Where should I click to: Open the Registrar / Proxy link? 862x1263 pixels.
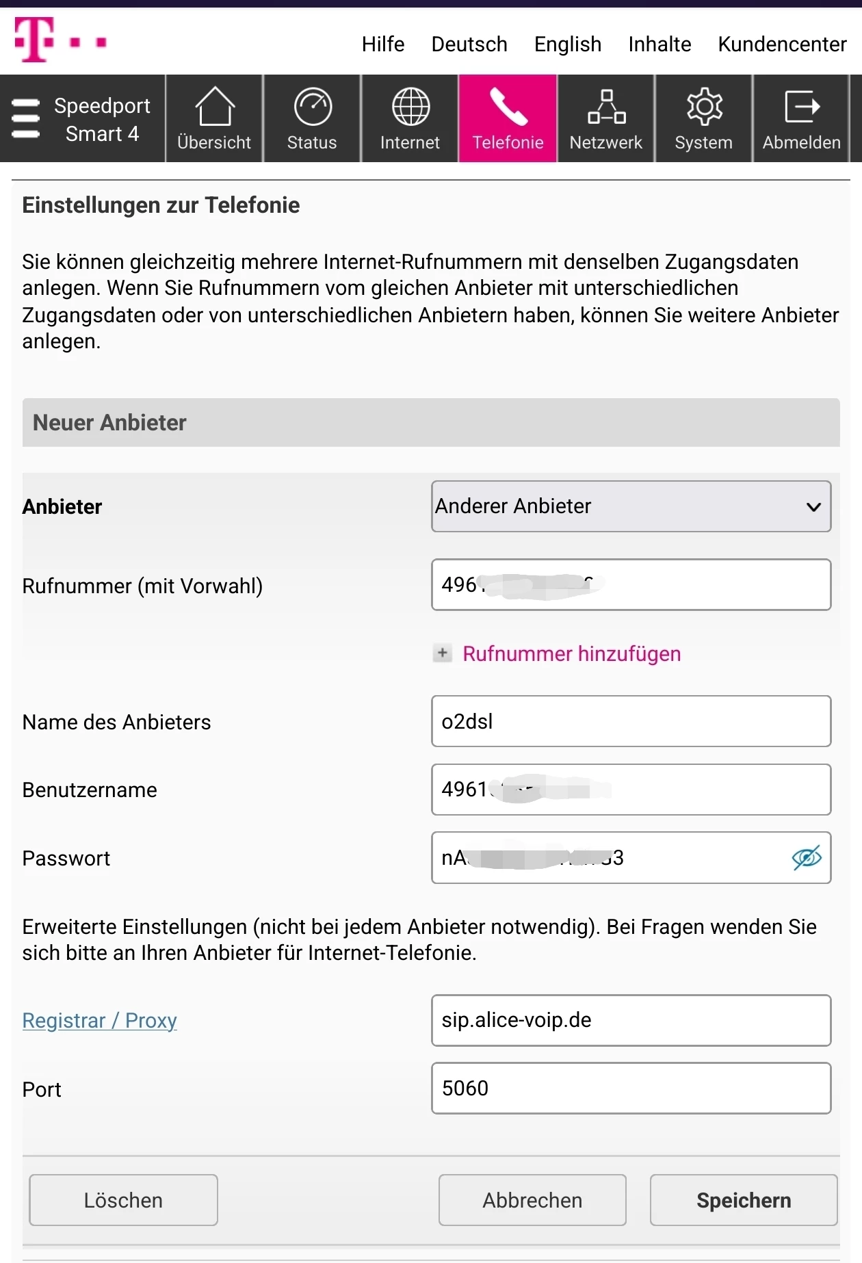(100, 1020)
